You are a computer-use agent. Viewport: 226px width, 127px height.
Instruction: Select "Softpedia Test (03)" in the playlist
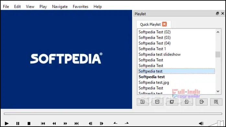tap(176, 38)
